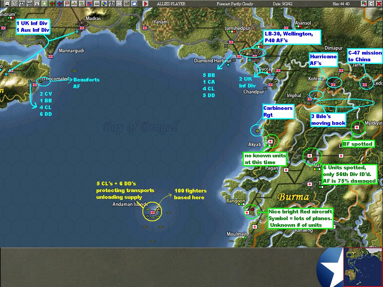Select the British flag base at Ledo
Screen dimensions: 383x287
coord(365,85)
